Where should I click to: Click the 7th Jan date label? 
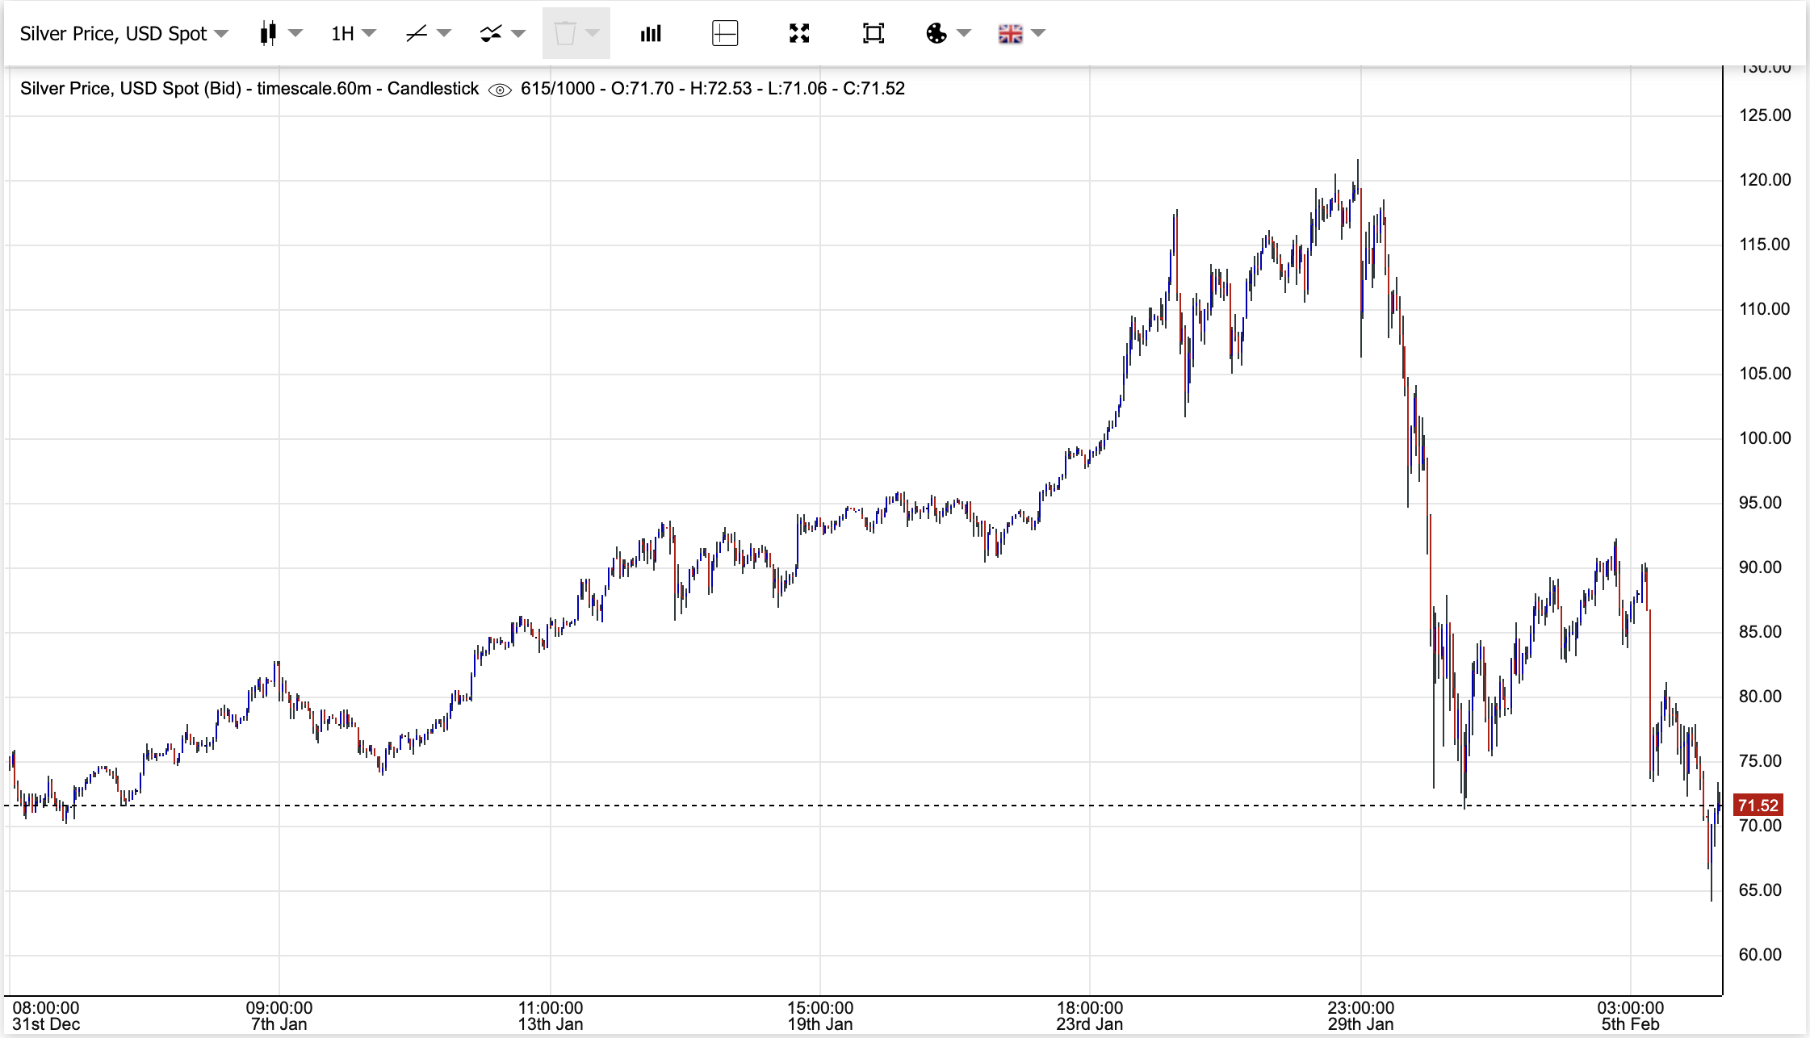point(279,1024)
